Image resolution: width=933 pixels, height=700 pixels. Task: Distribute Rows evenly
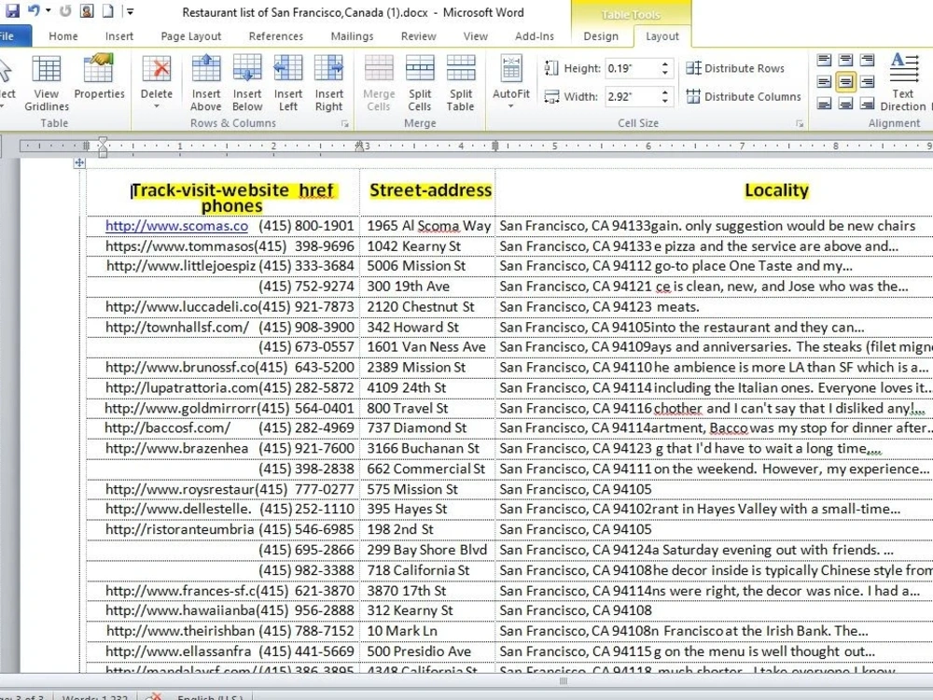pos(735,68)
